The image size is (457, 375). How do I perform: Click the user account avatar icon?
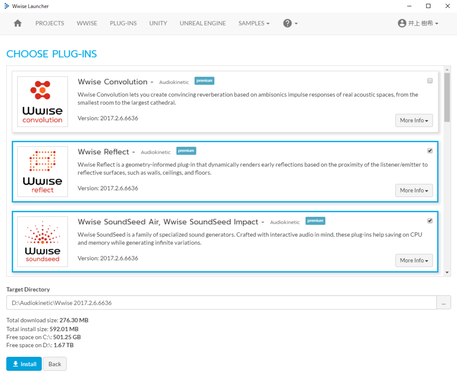402,23
